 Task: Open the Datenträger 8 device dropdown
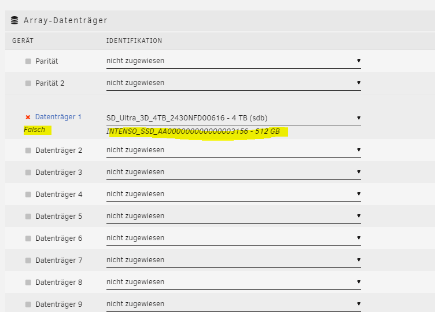click(234, 282)
